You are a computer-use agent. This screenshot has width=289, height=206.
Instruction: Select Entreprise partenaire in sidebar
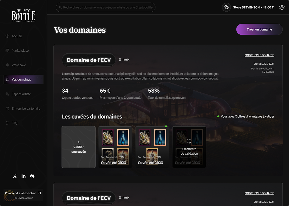[x=26, y=109]
